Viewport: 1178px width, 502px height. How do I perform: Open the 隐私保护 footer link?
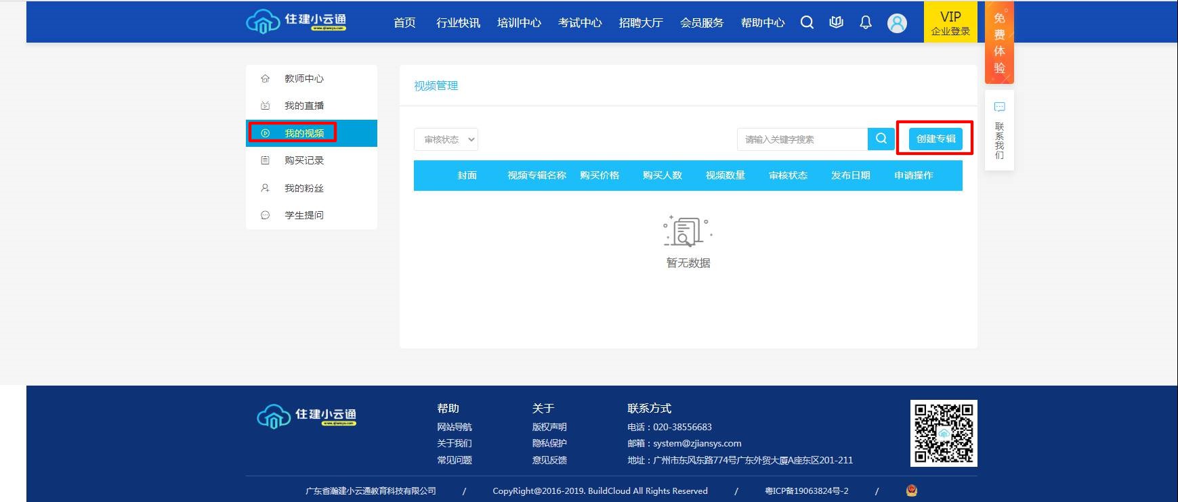(549, 443)
